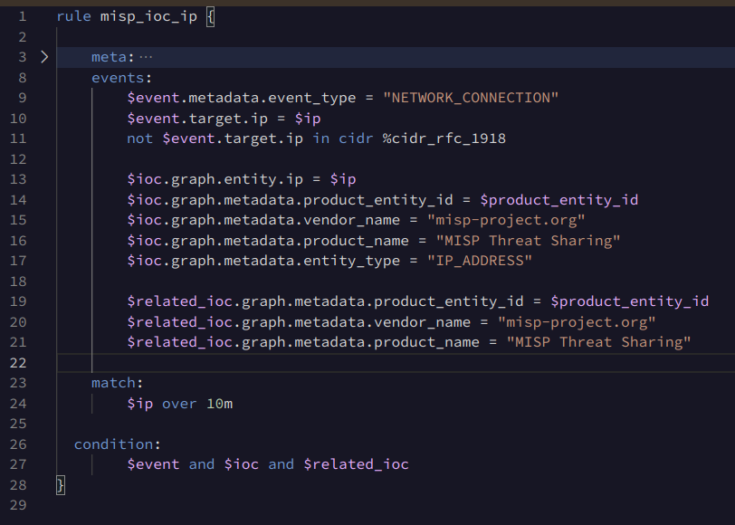This screenshot has height=525, width=735.
Task: Expand the folded meta section chevron
Action: coord(44,57)
